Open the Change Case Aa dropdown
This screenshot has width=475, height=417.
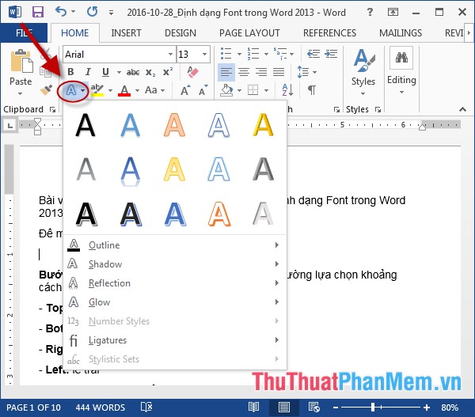click(x=154, y=90)
